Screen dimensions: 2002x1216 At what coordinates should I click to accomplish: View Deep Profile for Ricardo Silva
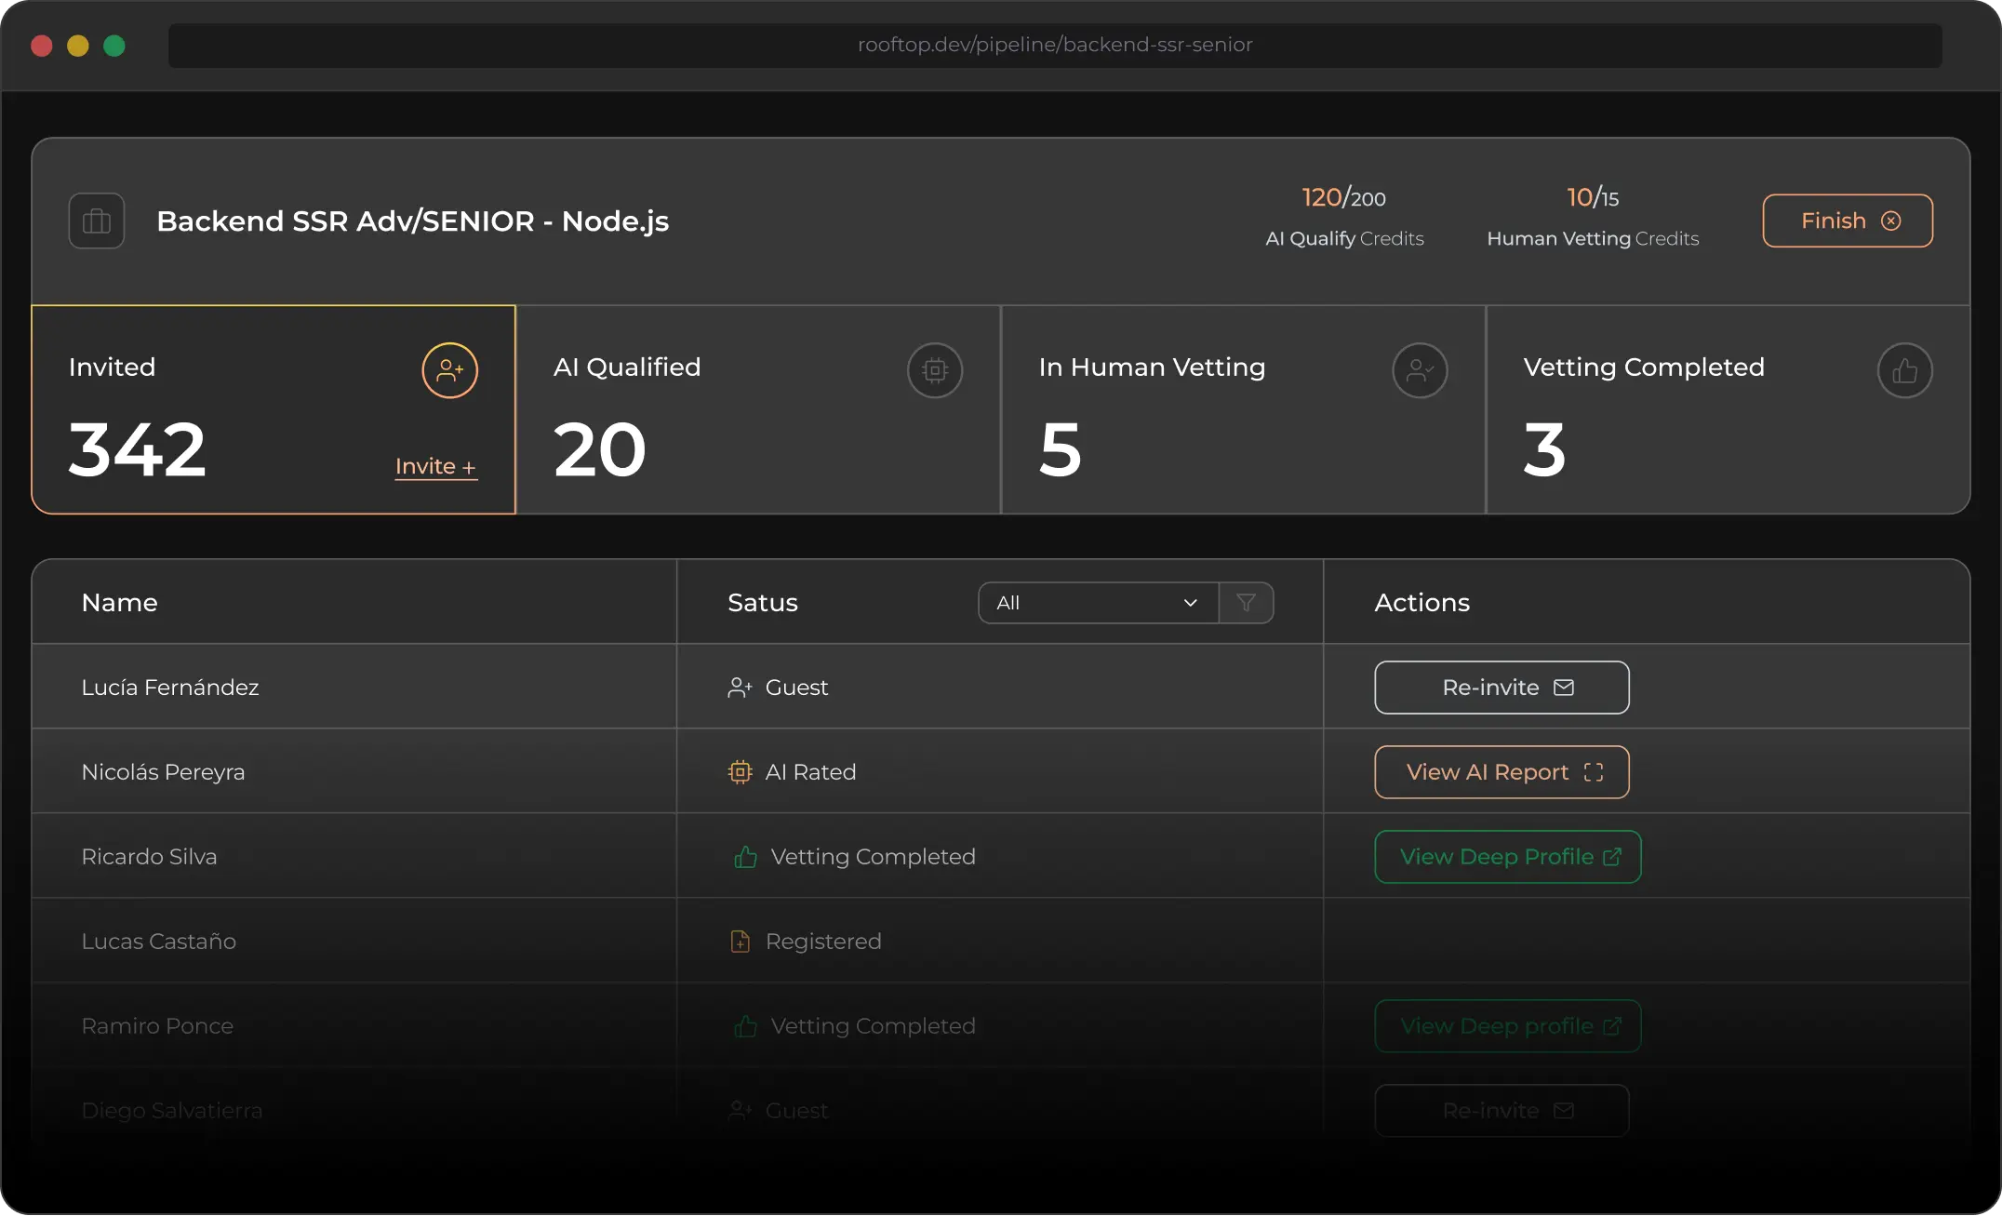[x=1507, y=857]
